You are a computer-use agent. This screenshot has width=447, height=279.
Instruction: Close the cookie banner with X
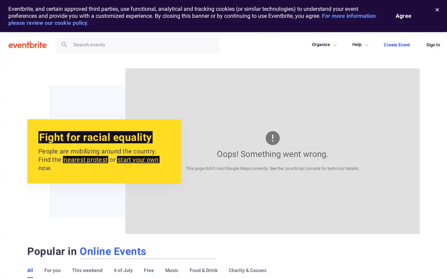(x=437, y=10)
